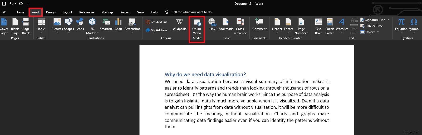Undo the last action

click(12, 4)
